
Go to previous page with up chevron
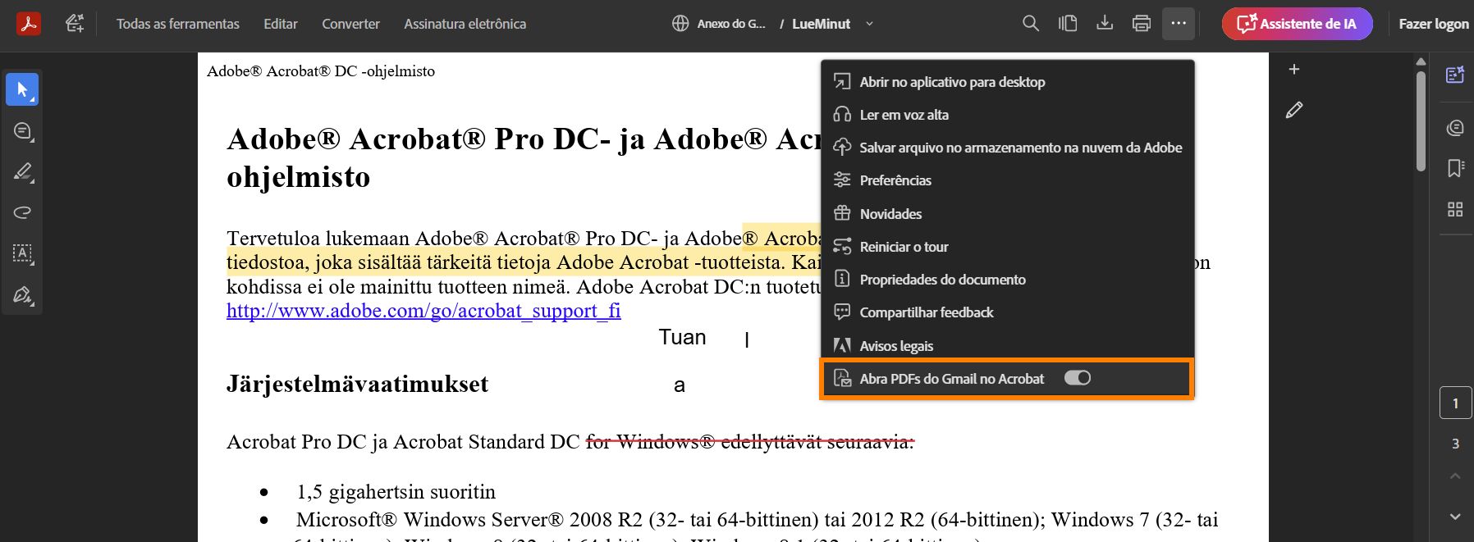[x=1455, y=476]
